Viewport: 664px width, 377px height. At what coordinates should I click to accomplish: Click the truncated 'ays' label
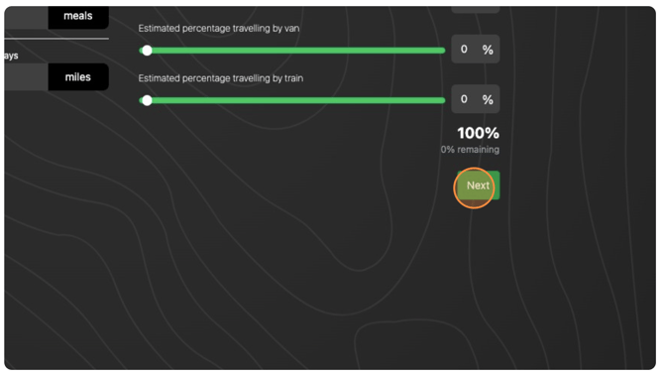(x=12, y=56)
